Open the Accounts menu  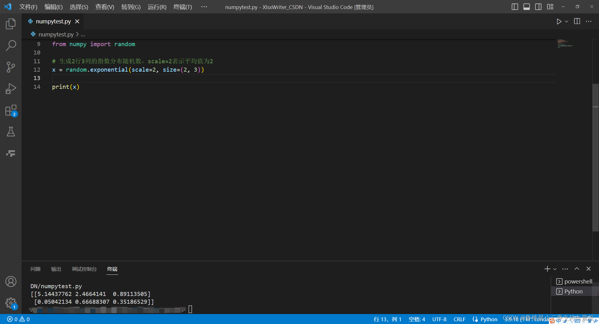(11, 282)
